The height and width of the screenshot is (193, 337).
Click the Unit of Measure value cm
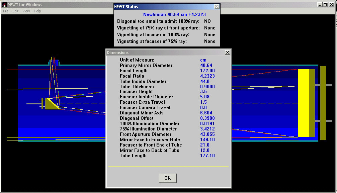203,60
